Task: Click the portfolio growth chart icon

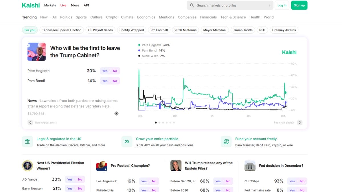Action: (x=127, y=142)
